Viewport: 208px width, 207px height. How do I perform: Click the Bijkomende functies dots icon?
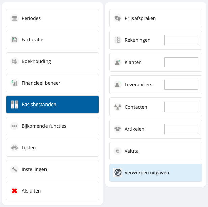coord(14,126)
